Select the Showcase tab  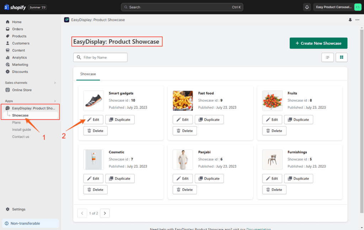(88, 74)
